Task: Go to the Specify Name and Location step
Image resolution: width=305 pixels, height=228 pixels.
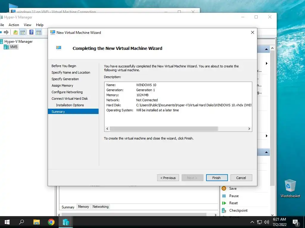Action: click(x=71, y=72)
